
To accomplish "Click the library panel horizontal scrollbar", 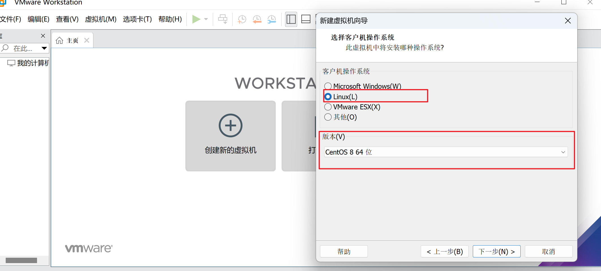I will [x=21, y=261].
